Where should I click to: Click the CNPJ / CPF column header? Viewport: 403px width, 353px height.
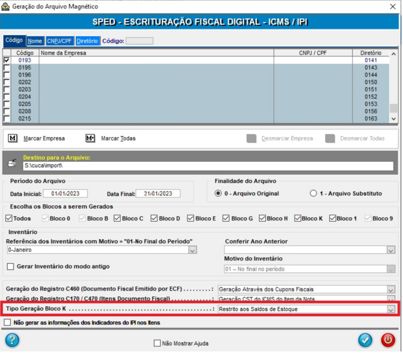click(313, 53)
